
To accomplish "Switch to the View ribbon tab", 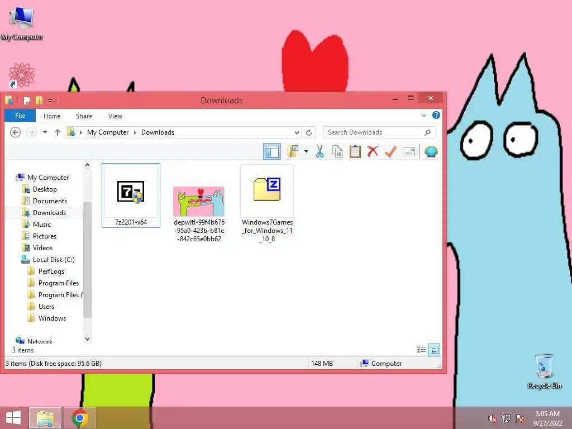I will [115, 116].
